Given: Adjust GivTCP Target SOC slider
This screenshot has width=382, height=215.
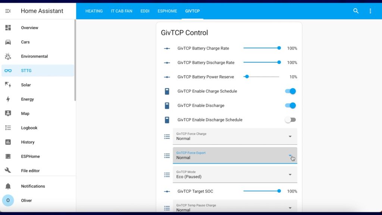Looking at the screenshot, I should click(262, 191).
